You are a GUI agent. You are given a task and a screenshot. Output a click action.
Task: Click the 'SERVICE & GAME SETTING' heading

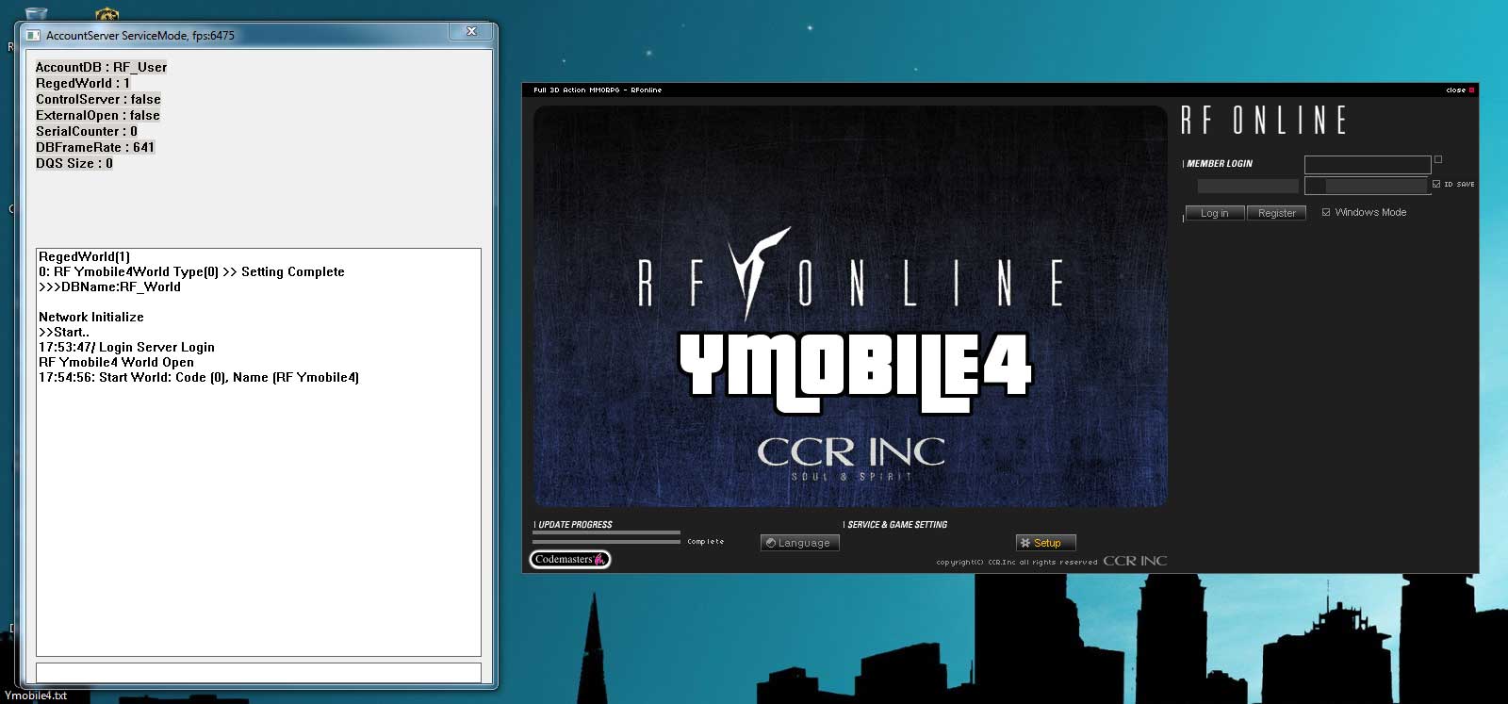(897, 524)
